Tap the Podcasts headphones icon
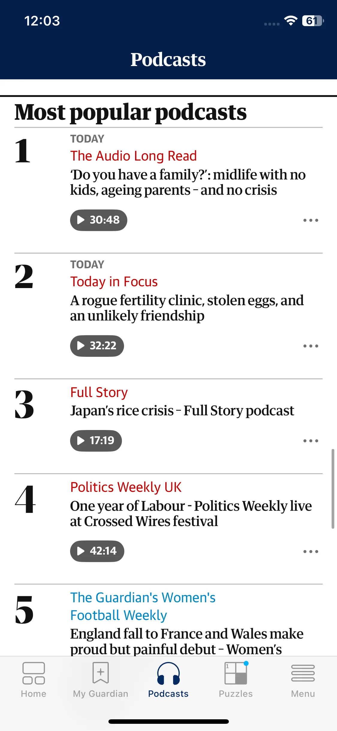 point(168,673)
